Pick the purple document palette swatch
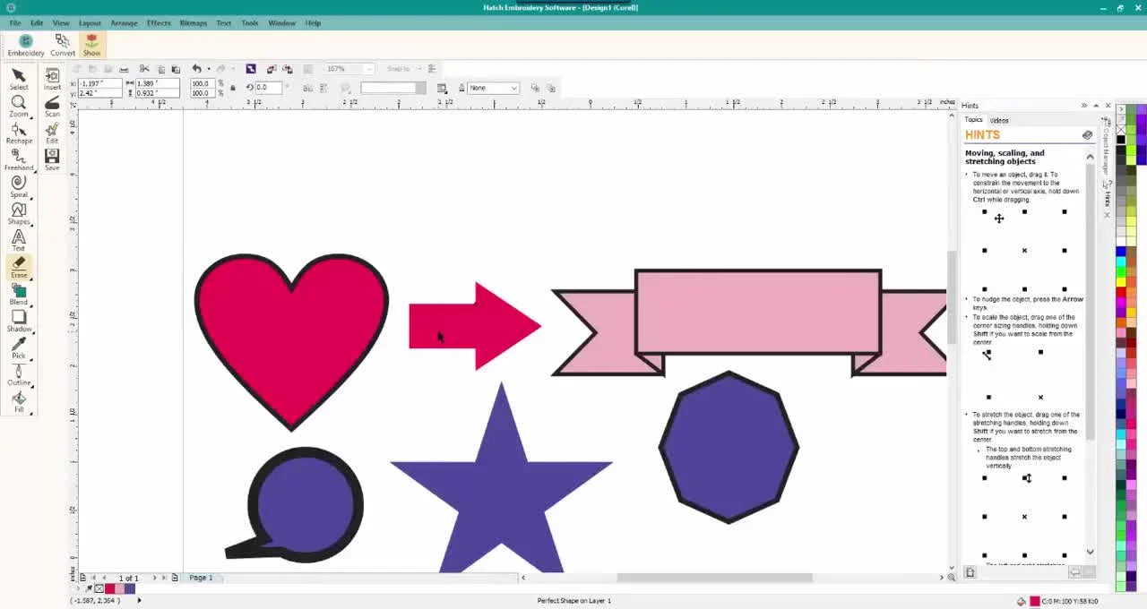 (x=130, y=588)
